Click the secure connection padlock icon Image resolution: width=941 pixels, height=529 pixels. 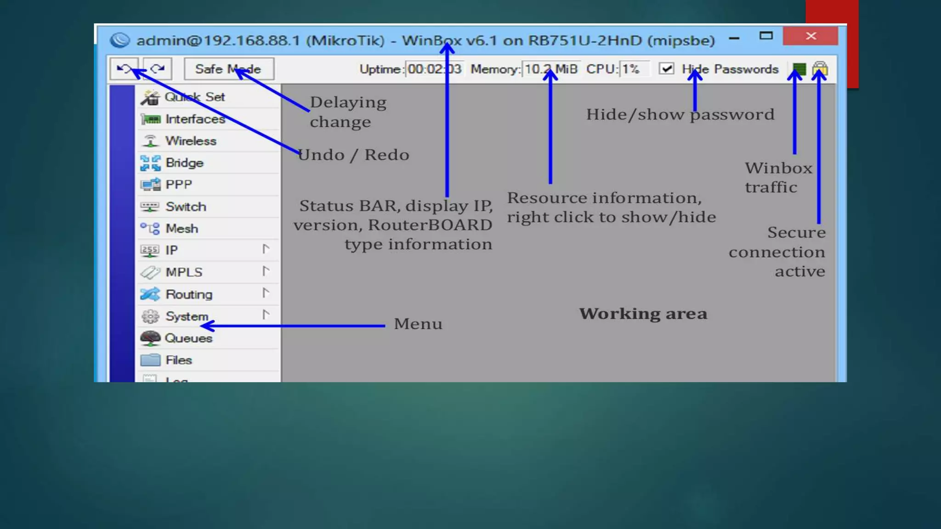[x=820, y=69]
